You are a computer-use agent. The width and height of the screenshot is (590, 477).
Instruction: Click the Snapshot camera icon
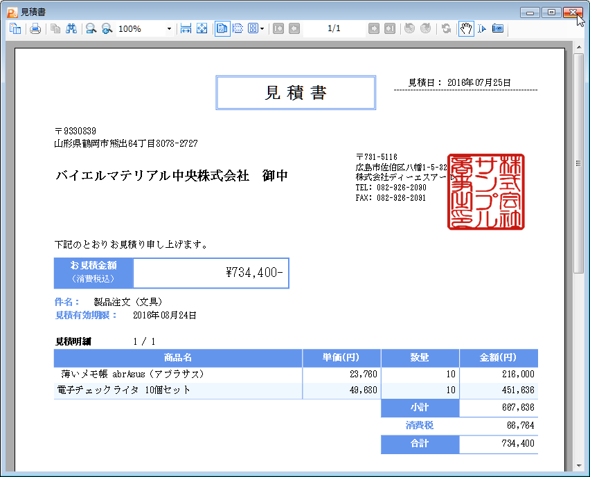point(498,29)
